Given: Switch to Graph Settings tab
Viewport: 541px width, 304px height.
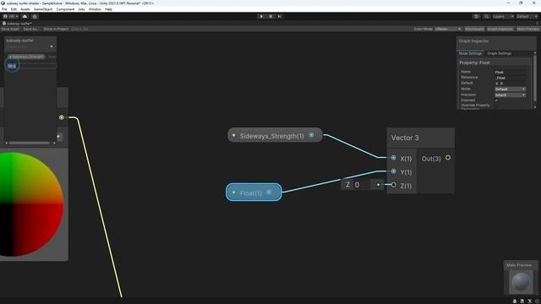Looking at the screenshot, I should pyautogui.click(x=500, y=53).
